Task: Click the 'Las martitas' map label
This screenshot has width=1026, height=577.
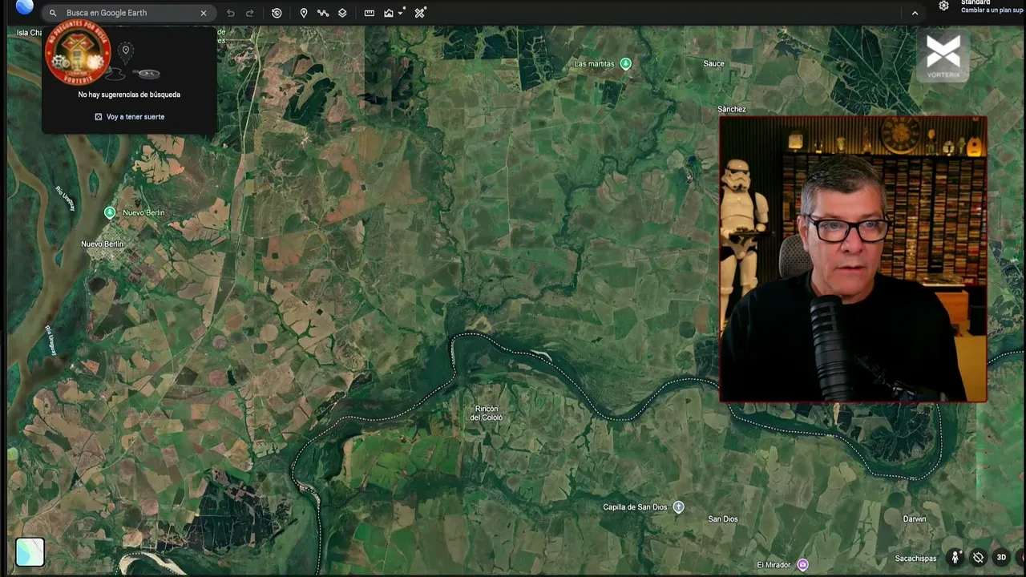Action: pos(594,63)
